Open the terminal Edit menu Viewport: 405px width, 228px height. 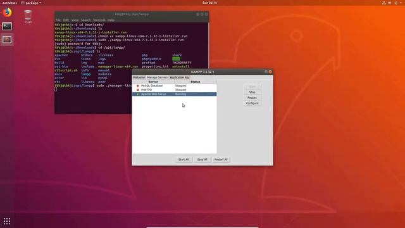(66, 20)
